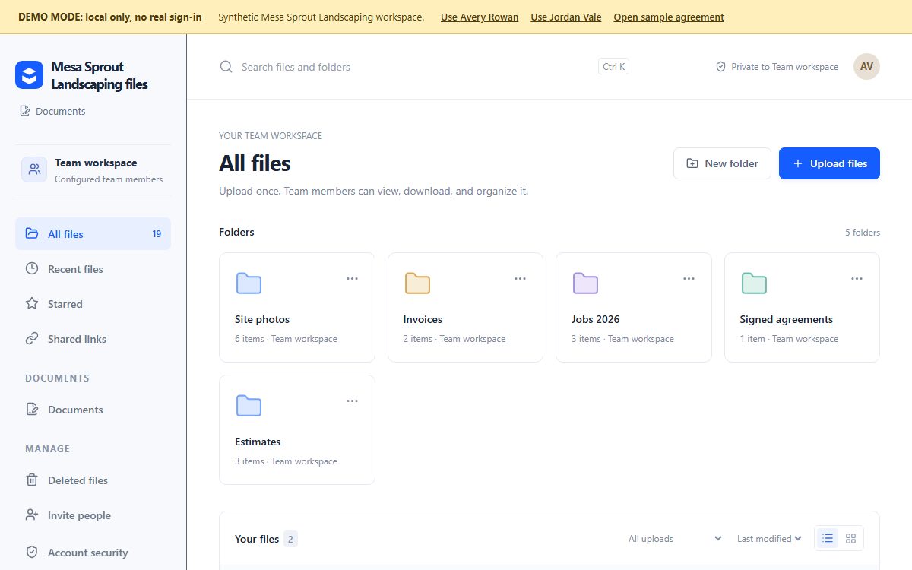This screenshot has height=570, width=912.
Task: Click the Invoices folder name
Action: (423, 319)
